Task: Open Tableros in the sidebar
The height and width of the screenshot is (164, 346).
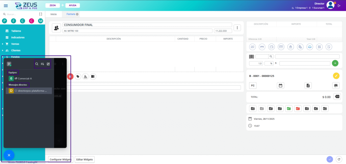Action: coord(16,31)
